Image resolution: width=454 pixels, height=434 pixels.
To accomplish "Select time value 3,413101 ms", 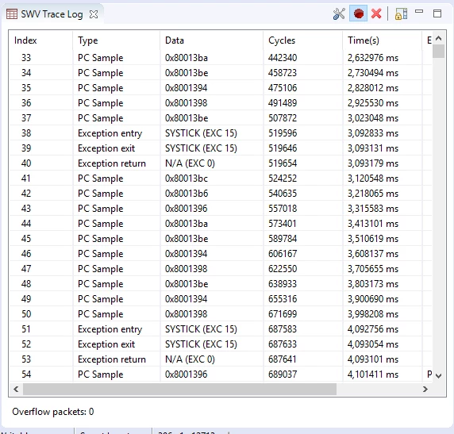I will (373, 224).
